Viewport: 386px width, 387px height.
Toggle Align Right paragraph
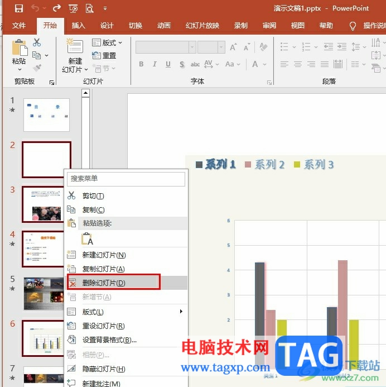pyautogui.click(x=311, y=64)
